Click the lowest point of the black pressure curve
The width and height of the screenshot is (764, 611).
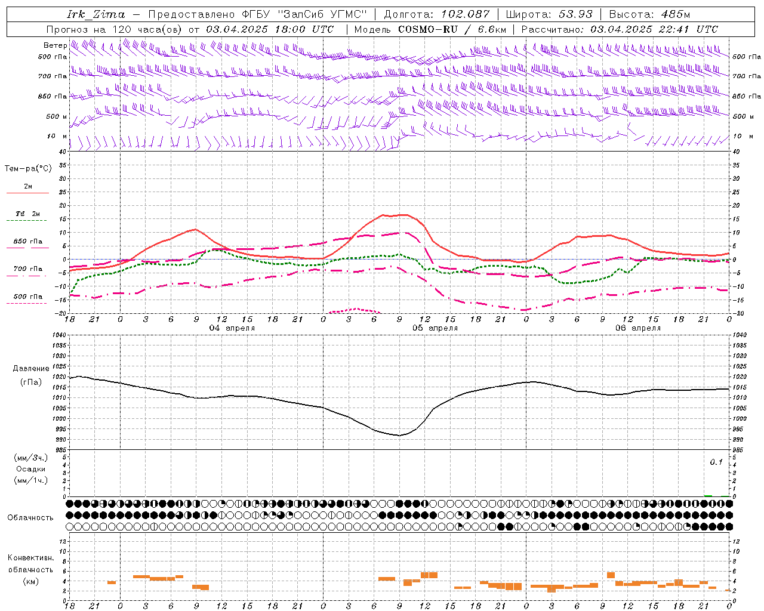pyautogui.click(x=399, y=436)
